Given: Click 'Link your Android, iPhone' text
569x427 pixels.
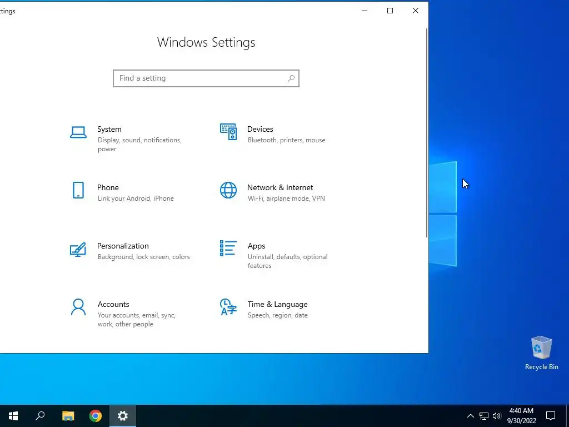Looking at the screenshot, I should tap(136, 198).
